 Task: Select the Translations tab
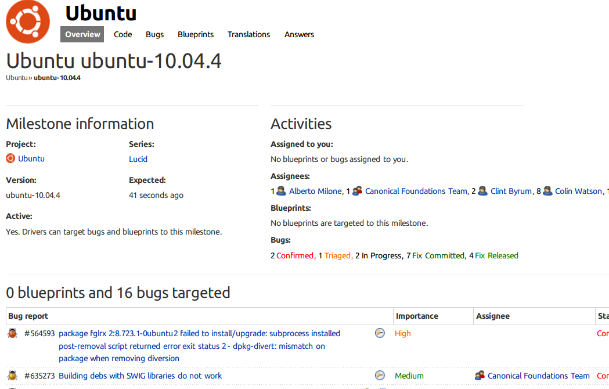[x=248, y=34]
